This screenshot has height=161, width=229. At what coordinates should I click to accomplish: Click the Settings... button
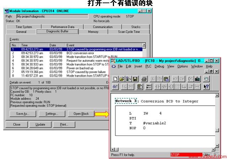[52, 114]
